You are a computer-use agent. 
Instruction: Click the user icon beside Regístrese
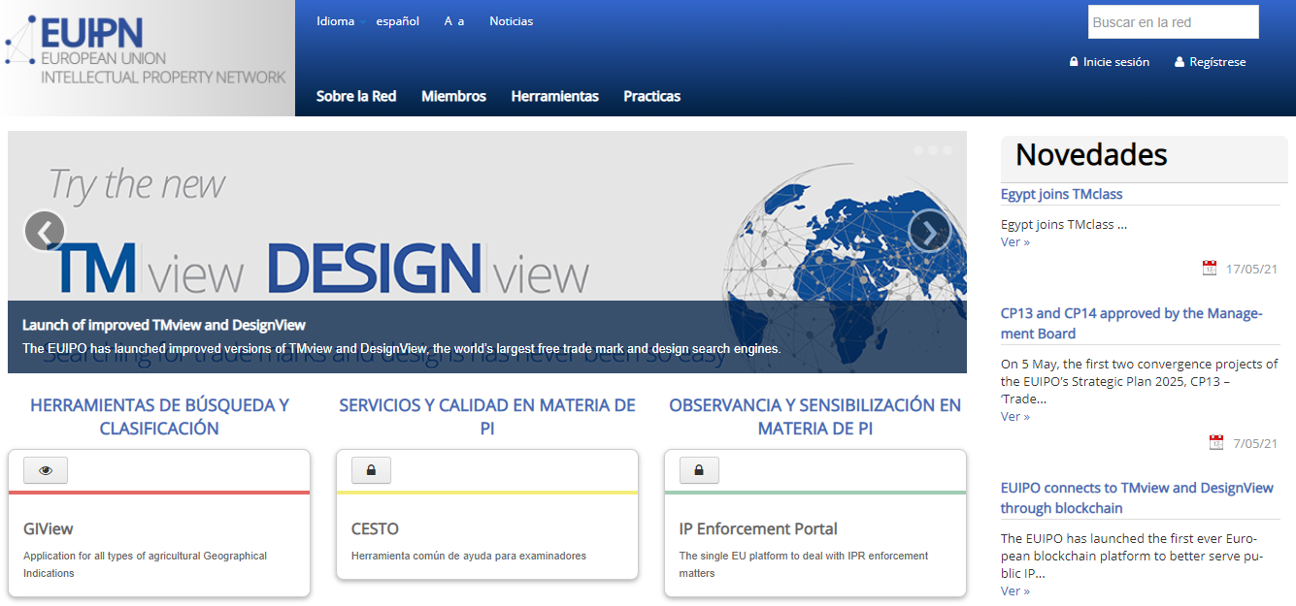pos(1180,62)
